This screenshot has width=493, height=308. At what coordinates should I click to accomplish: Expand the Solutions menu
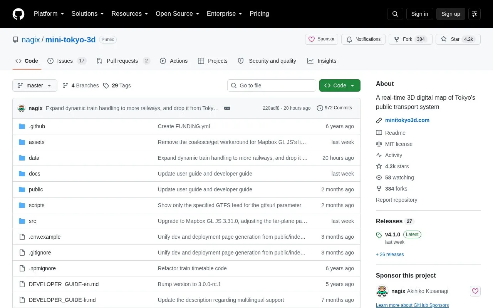88,14
